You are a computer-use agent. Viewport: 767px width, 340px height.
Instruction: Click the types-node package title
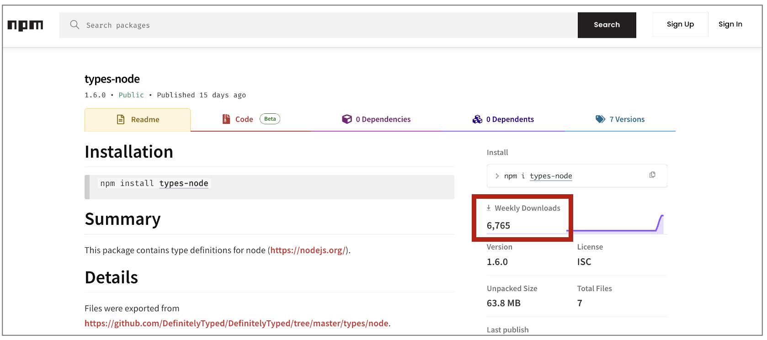tap(112, 79)
